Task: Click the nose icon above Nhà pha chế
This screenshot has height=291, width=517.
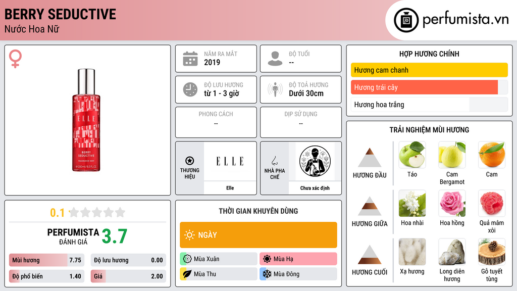Action: pos(274,161)
